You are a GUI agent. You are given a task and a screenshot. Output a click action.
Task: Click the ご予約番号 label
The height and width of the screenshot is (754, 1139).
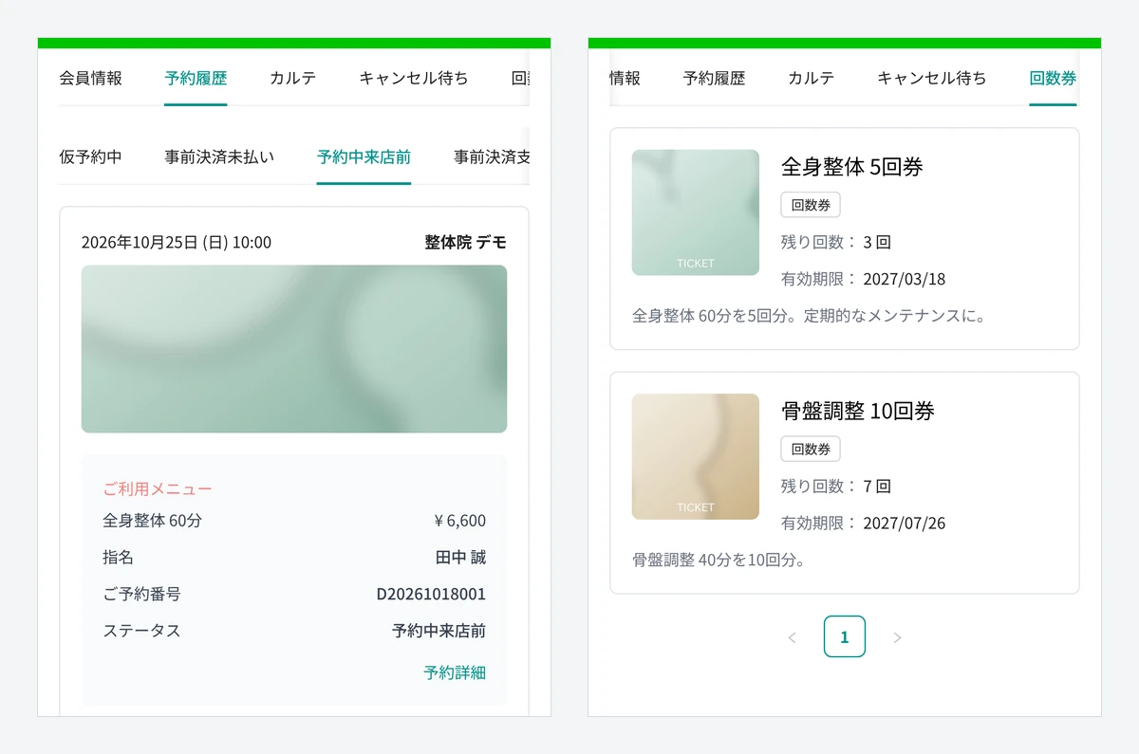[141, 595]
